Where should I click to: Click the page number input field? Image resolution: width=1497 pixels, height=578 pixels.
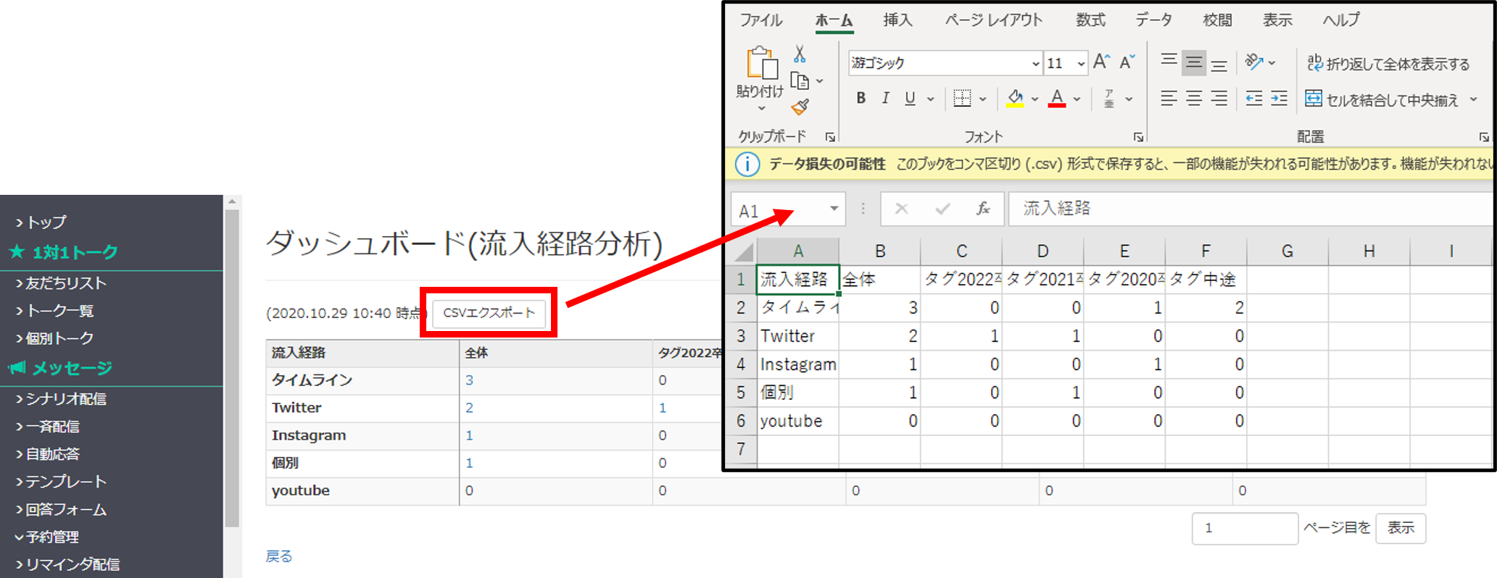click(1244, 528)
